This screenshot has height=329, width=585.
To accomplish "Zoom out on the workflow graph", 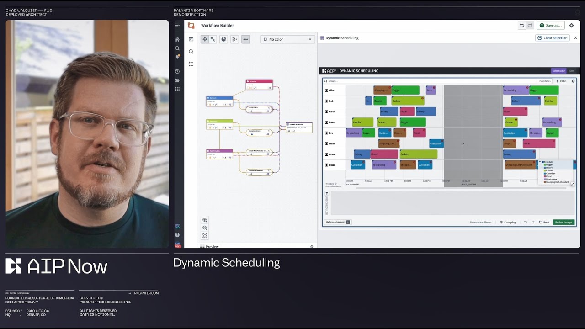I will (205, 228).
